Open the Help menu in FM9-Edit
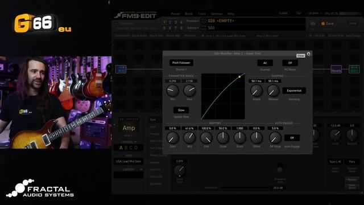364x205 pixels. (231, 14)
